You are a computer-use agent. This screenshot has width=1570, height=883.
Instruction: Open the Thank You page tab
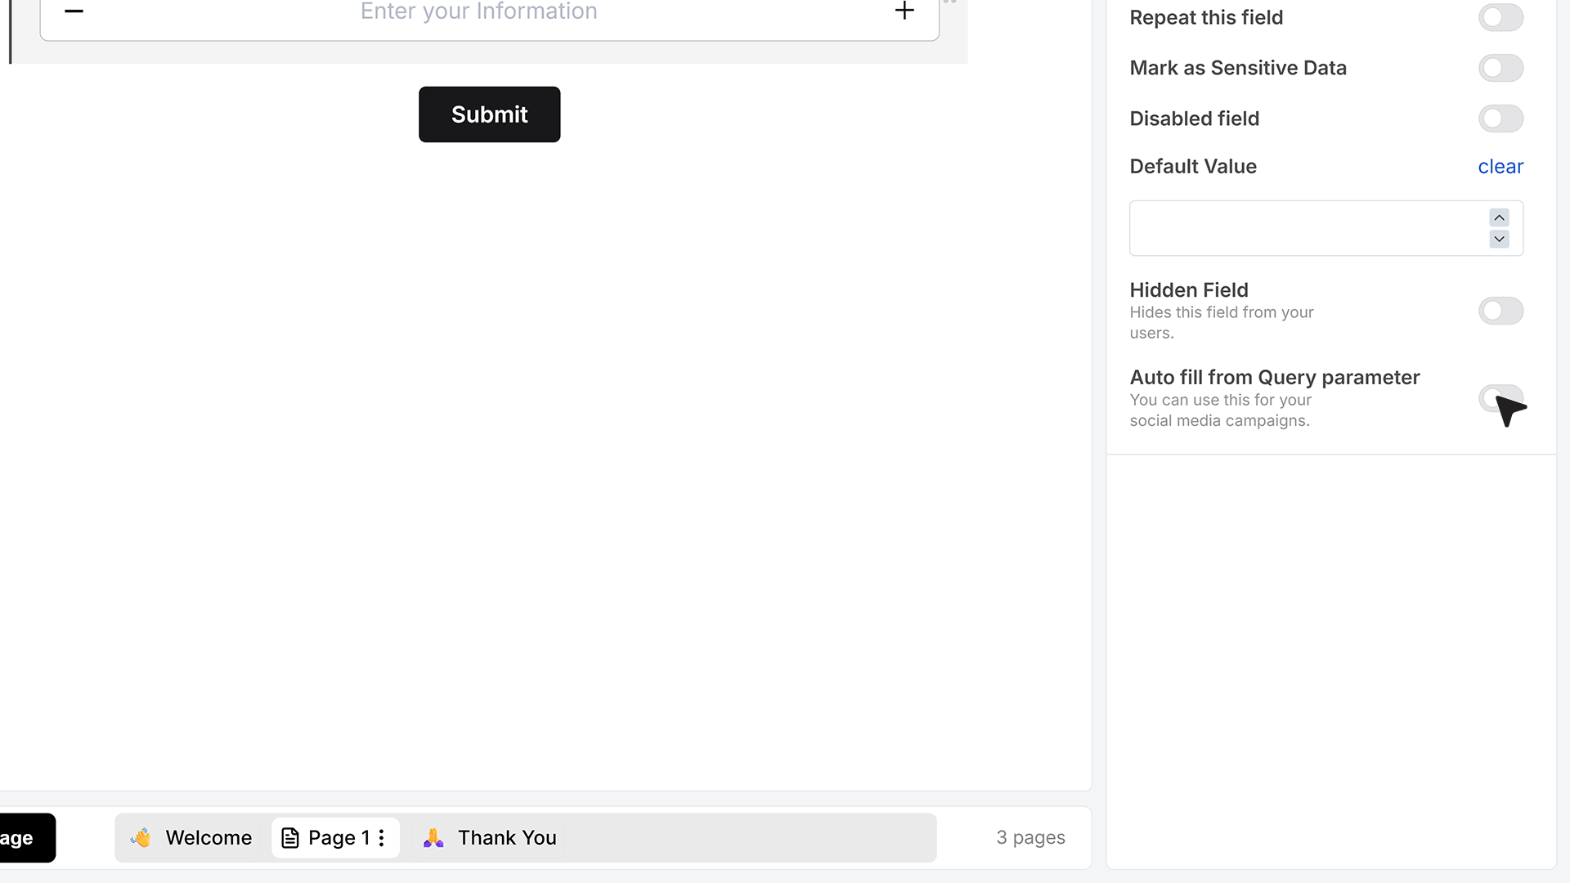490,838
